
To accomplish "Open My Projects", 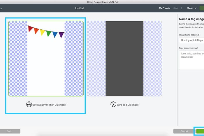I will [165, 8].
